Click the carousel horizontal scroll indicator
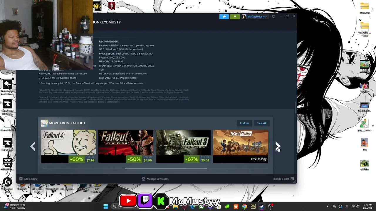The width and height of the screenshot is (376, 211). pos(166,169)
